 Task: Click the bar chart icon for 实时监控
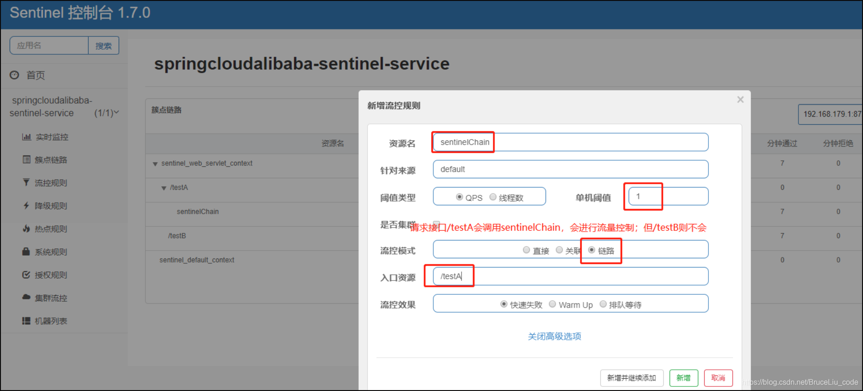point(27,137)
